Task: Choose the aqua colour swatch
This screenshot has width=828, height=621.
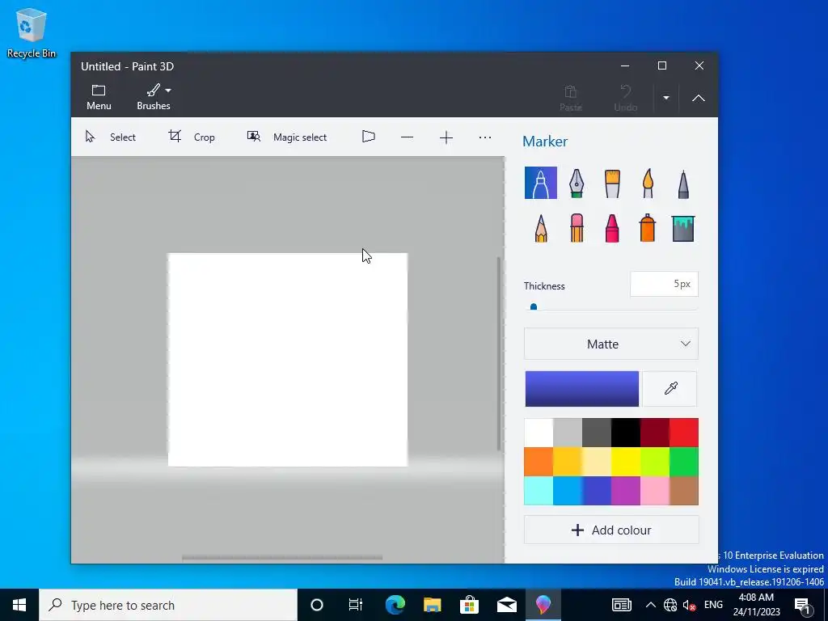Action: 539,491
